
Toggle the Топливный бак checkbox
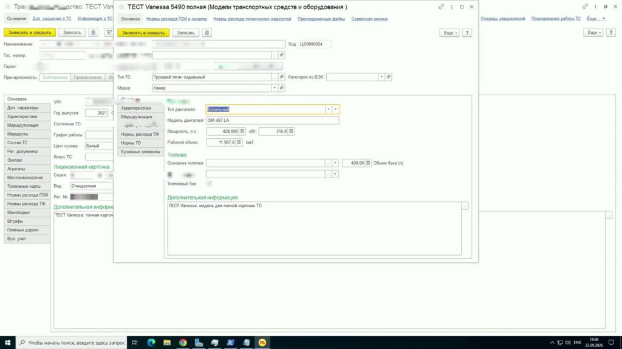coord(209,184)
